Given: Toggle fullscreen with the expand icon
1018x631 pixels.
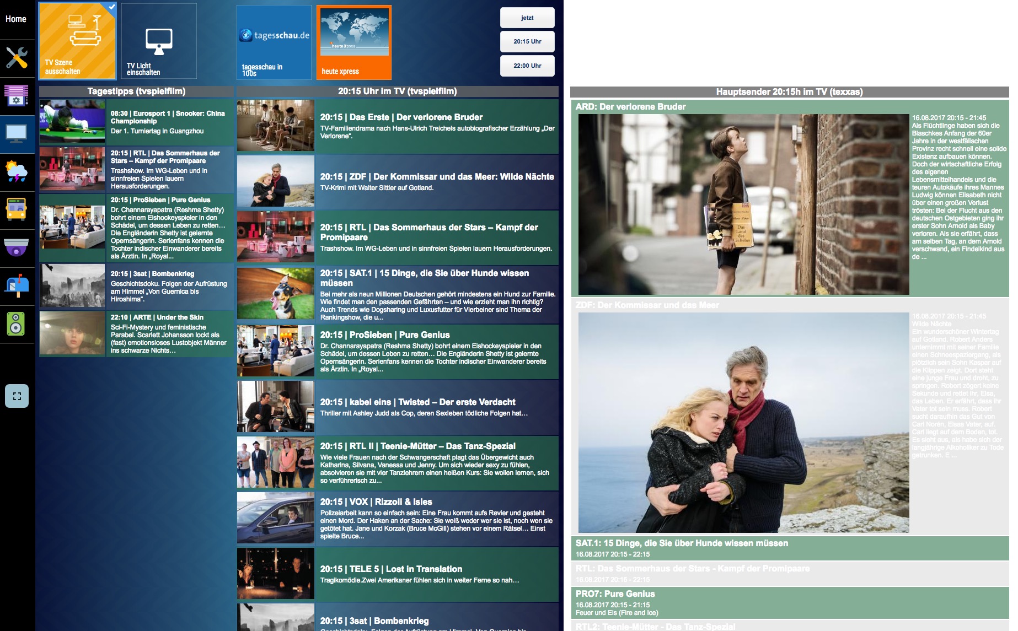Looking at the screenshot, I should click(17, 396).
